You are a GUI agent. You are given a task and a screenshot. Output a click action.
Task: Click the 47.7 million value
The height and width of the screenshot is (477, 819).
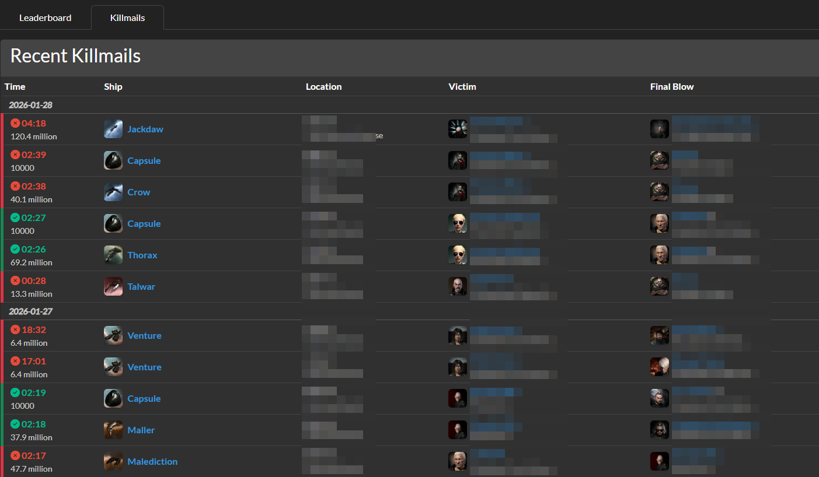(32, 469)
